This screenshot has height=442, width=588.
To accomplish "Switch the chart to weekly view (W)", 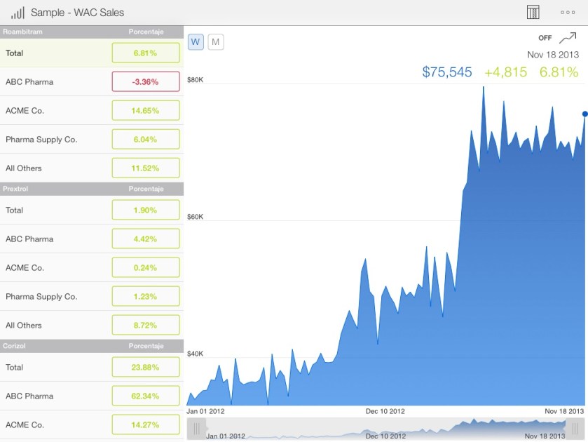I will 196,42.
